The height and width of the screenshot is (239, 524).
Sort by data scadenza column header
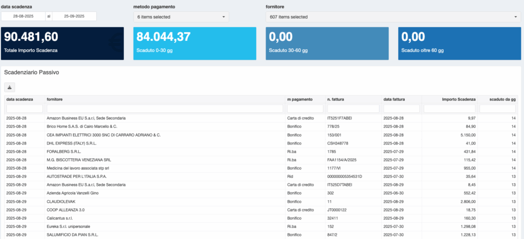(x=20, y=99)
